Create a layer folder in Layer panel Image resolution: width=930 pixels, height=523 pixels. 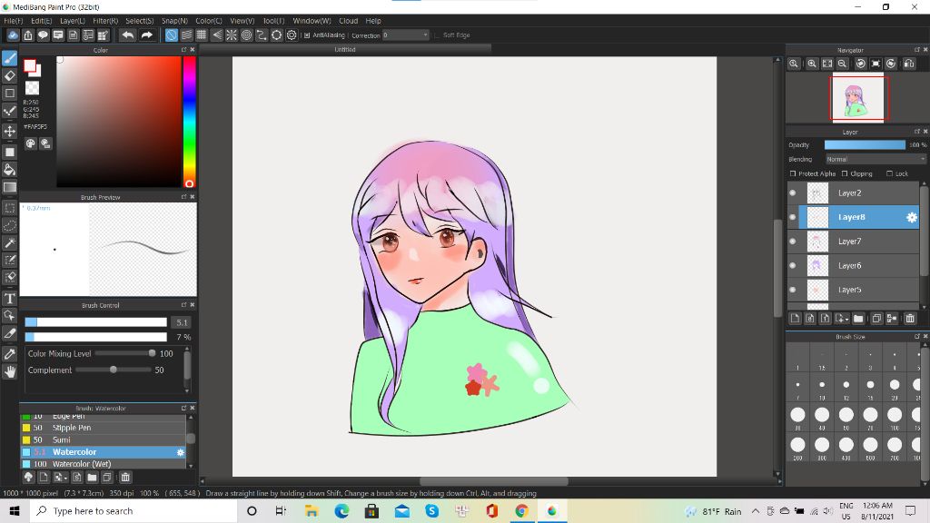(858, 319)
